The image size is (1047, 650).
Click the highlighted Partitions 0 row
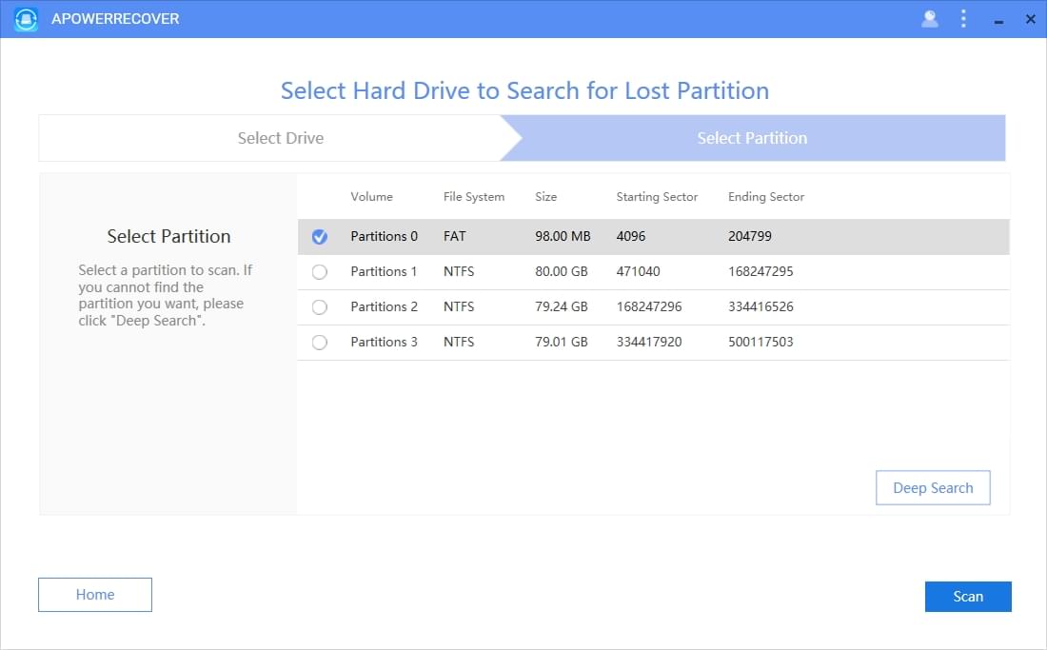tap(571, 236)
